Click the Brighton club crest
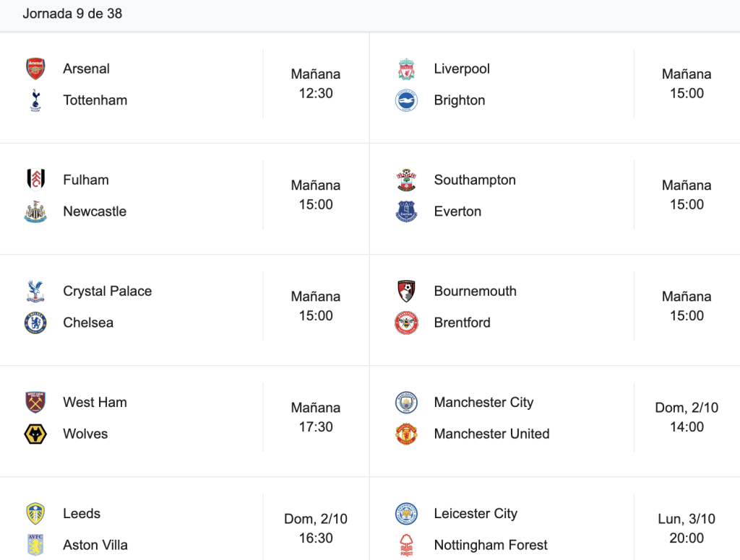The image size is (740, 560). 406,100
